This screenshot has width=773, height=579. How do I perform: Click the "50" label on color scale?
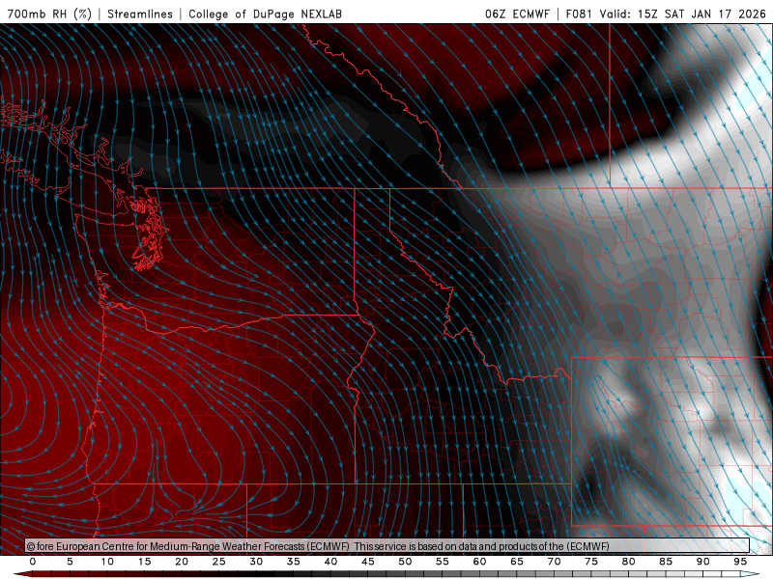pyautogui.click(x=405, y=562)
